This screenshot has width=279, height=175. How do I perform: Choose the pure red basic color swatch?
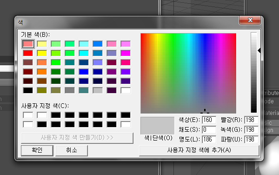tap(28, 53)
